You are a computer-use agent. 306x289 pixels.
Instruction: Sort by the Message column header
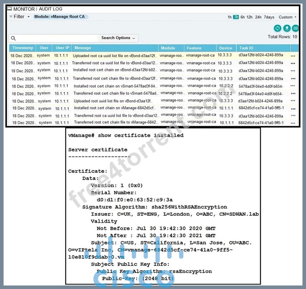point(115,48)
